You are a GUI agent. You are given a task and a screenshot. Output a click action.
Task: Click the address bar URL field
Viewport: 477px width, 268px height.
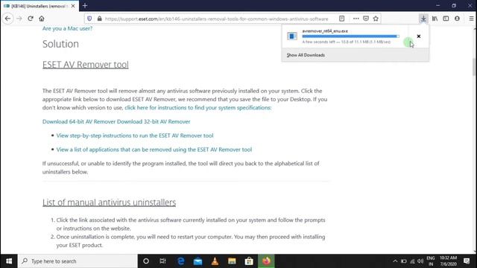pyautogui.click(x=216, y=19)
